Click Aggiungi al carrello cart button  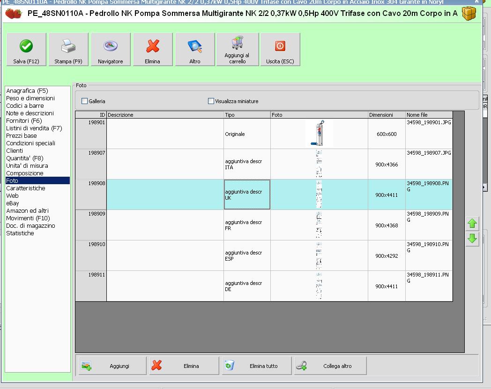(x=238, y=50)
